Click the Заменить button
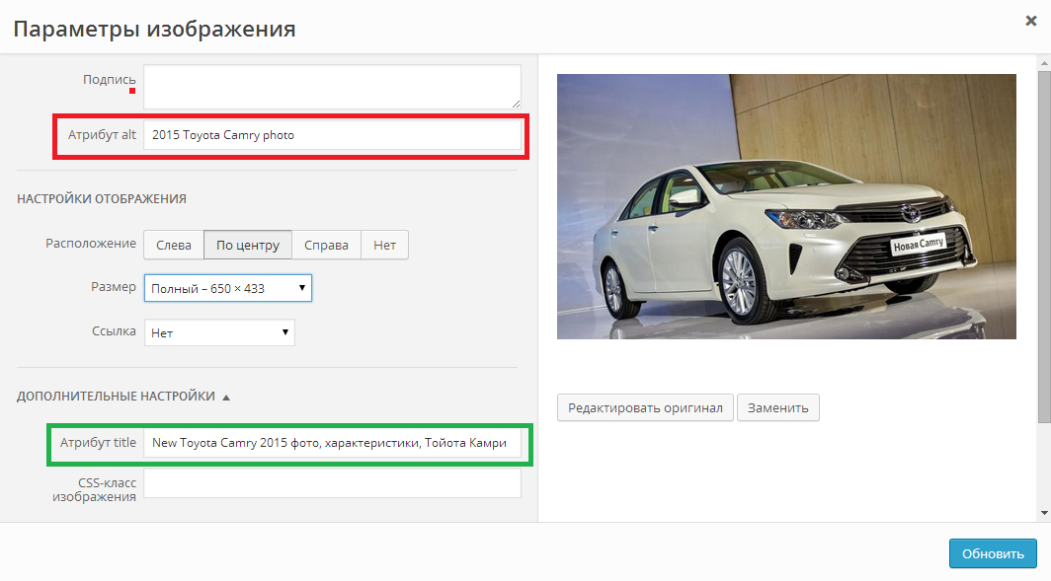Viewport: 1051px width, 581px height. [778, 407]
